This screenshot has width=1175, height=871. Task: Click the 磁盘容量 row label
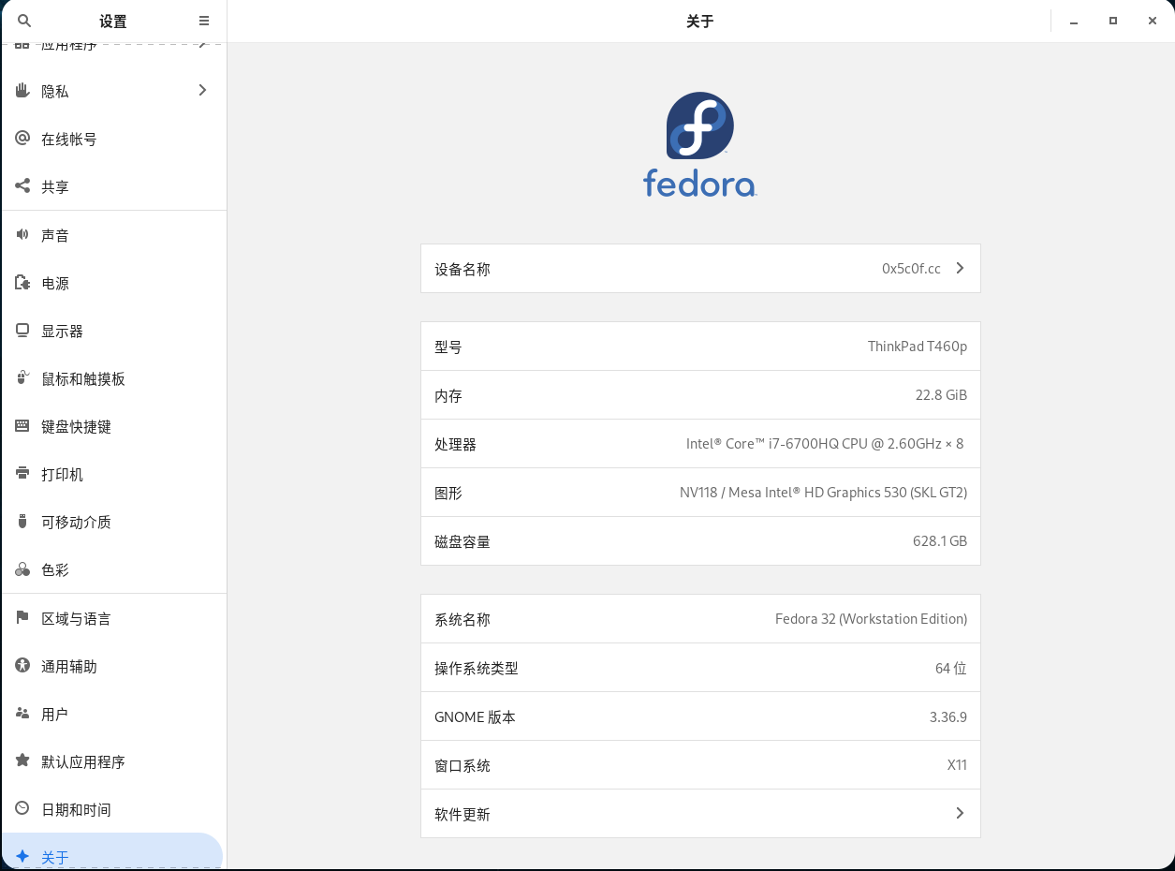pyautogui.click(x=463, y=541)
